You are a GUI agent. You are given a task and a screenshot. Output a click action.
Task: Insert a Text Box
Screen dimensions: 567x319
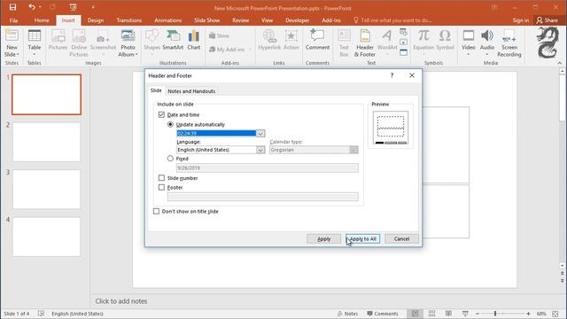[344, 43]
